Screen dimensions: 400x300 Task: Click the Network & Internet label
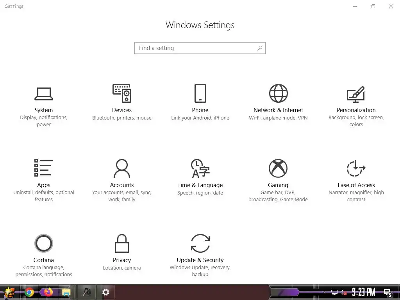(278, 110)
